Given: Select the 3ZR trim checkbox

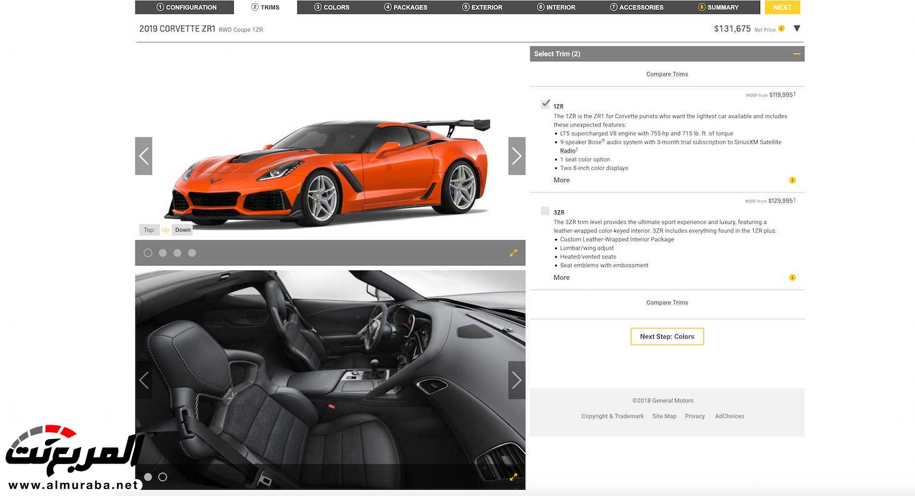Looking at the screenshot, I should [546, 211].
